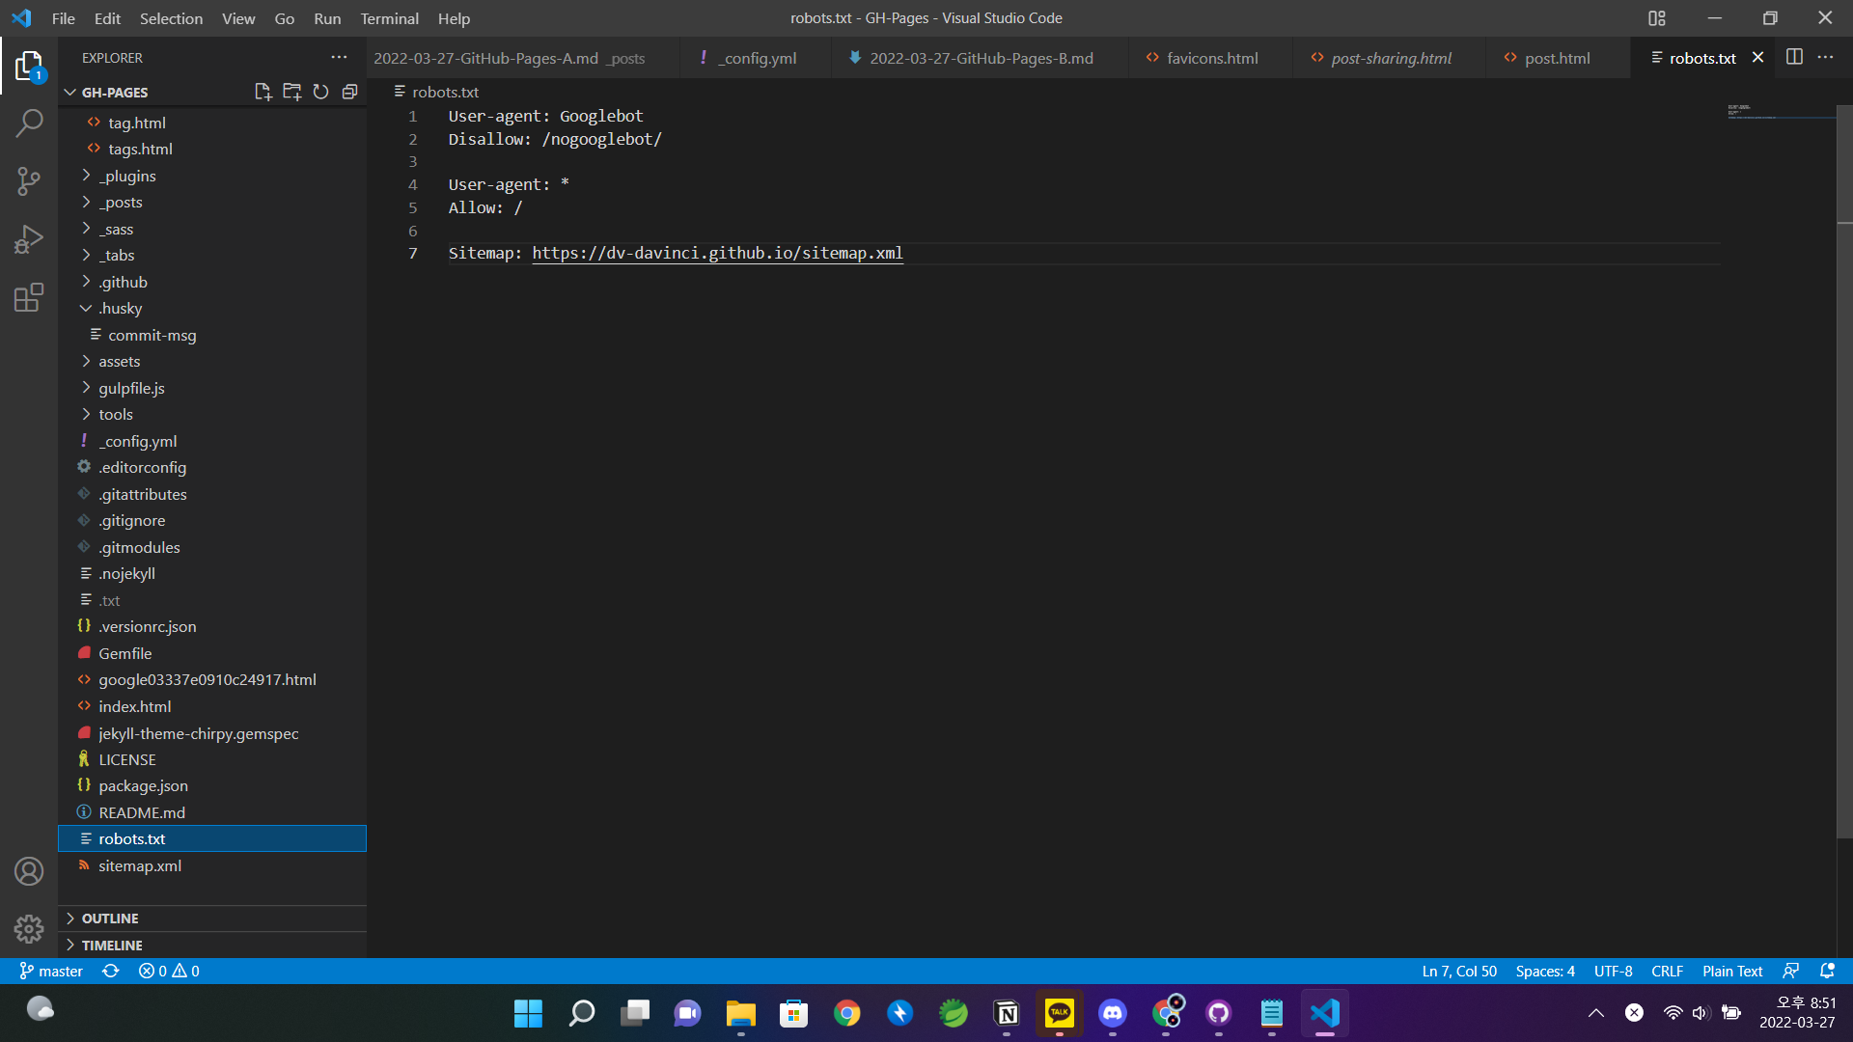The height and width of the screenshot is (1042, 1853).
Task: Click the Refresh Explorer icon
Action: coord(320,92)
